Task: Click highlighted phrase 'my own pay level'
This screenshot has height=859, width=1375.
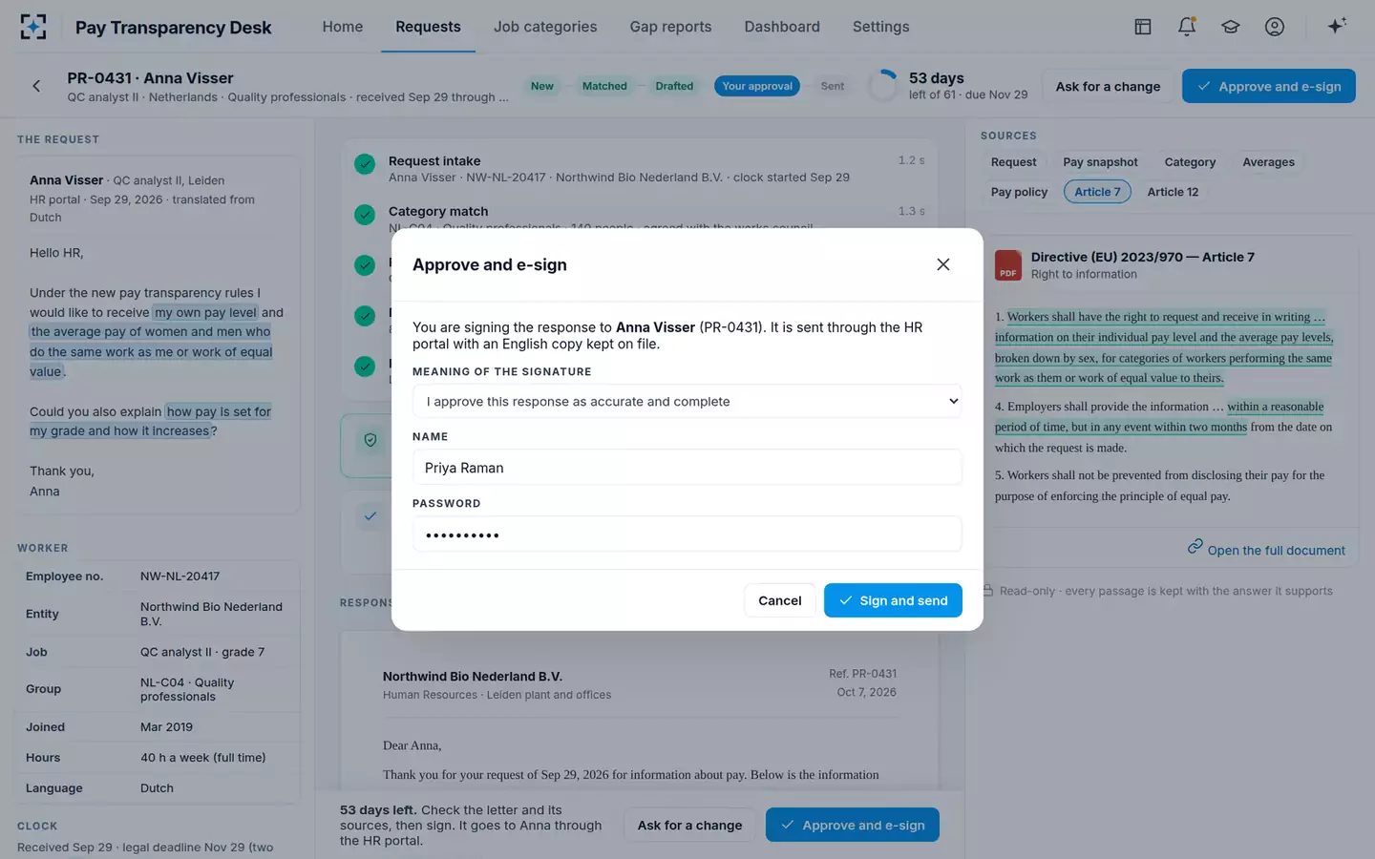Action: (205, 312)
